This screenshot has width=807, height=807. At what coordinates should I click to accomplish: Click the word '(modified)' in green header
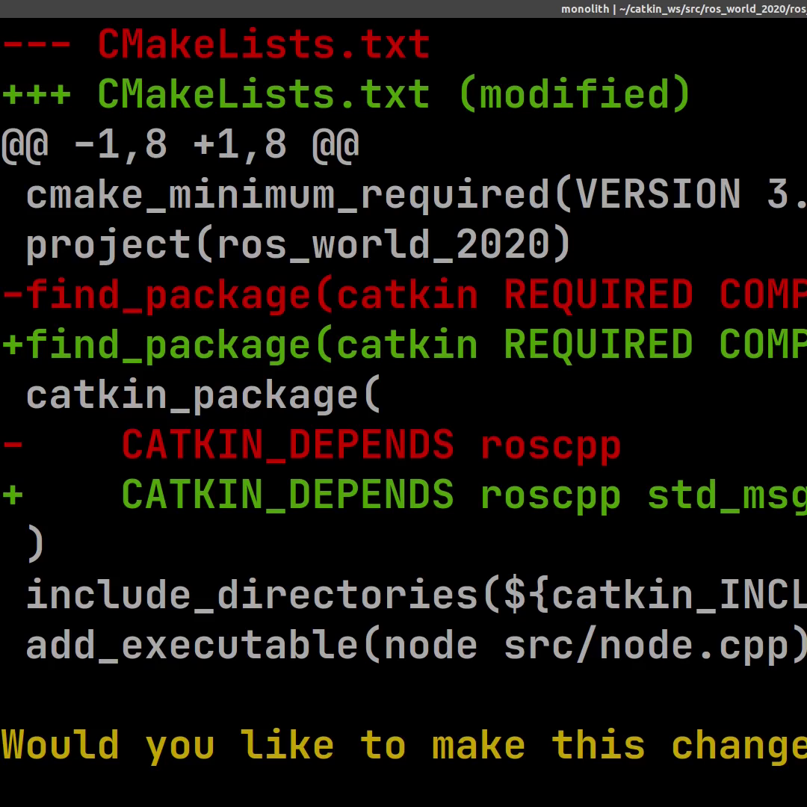coord(574,95)
